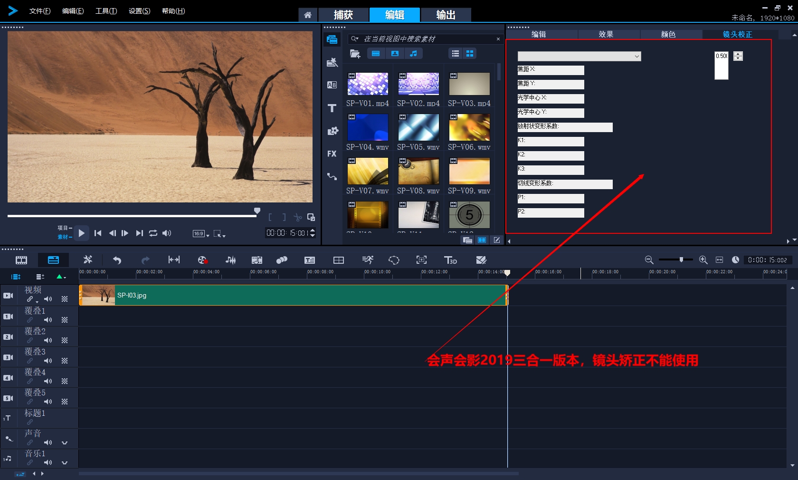Viewport: 798px width, 480px height.
Task: Open the Path library icon
Action: tap(332, 176)
